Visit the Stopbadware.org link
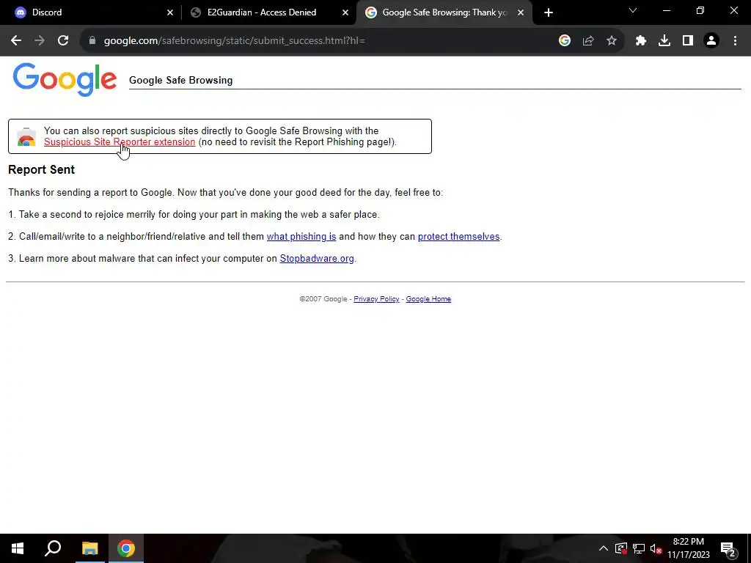The height and width of the screenshot is (563, 751). [x=317, y=259]
